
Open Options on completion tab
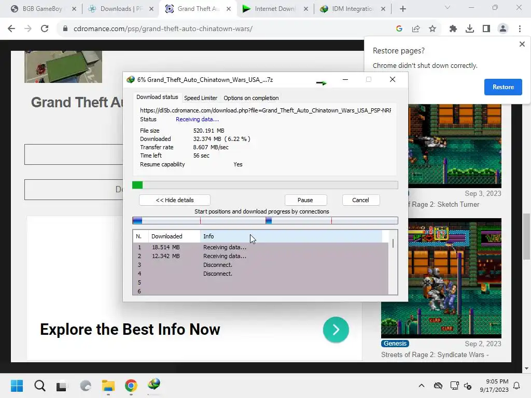click(x=251, y=98)
